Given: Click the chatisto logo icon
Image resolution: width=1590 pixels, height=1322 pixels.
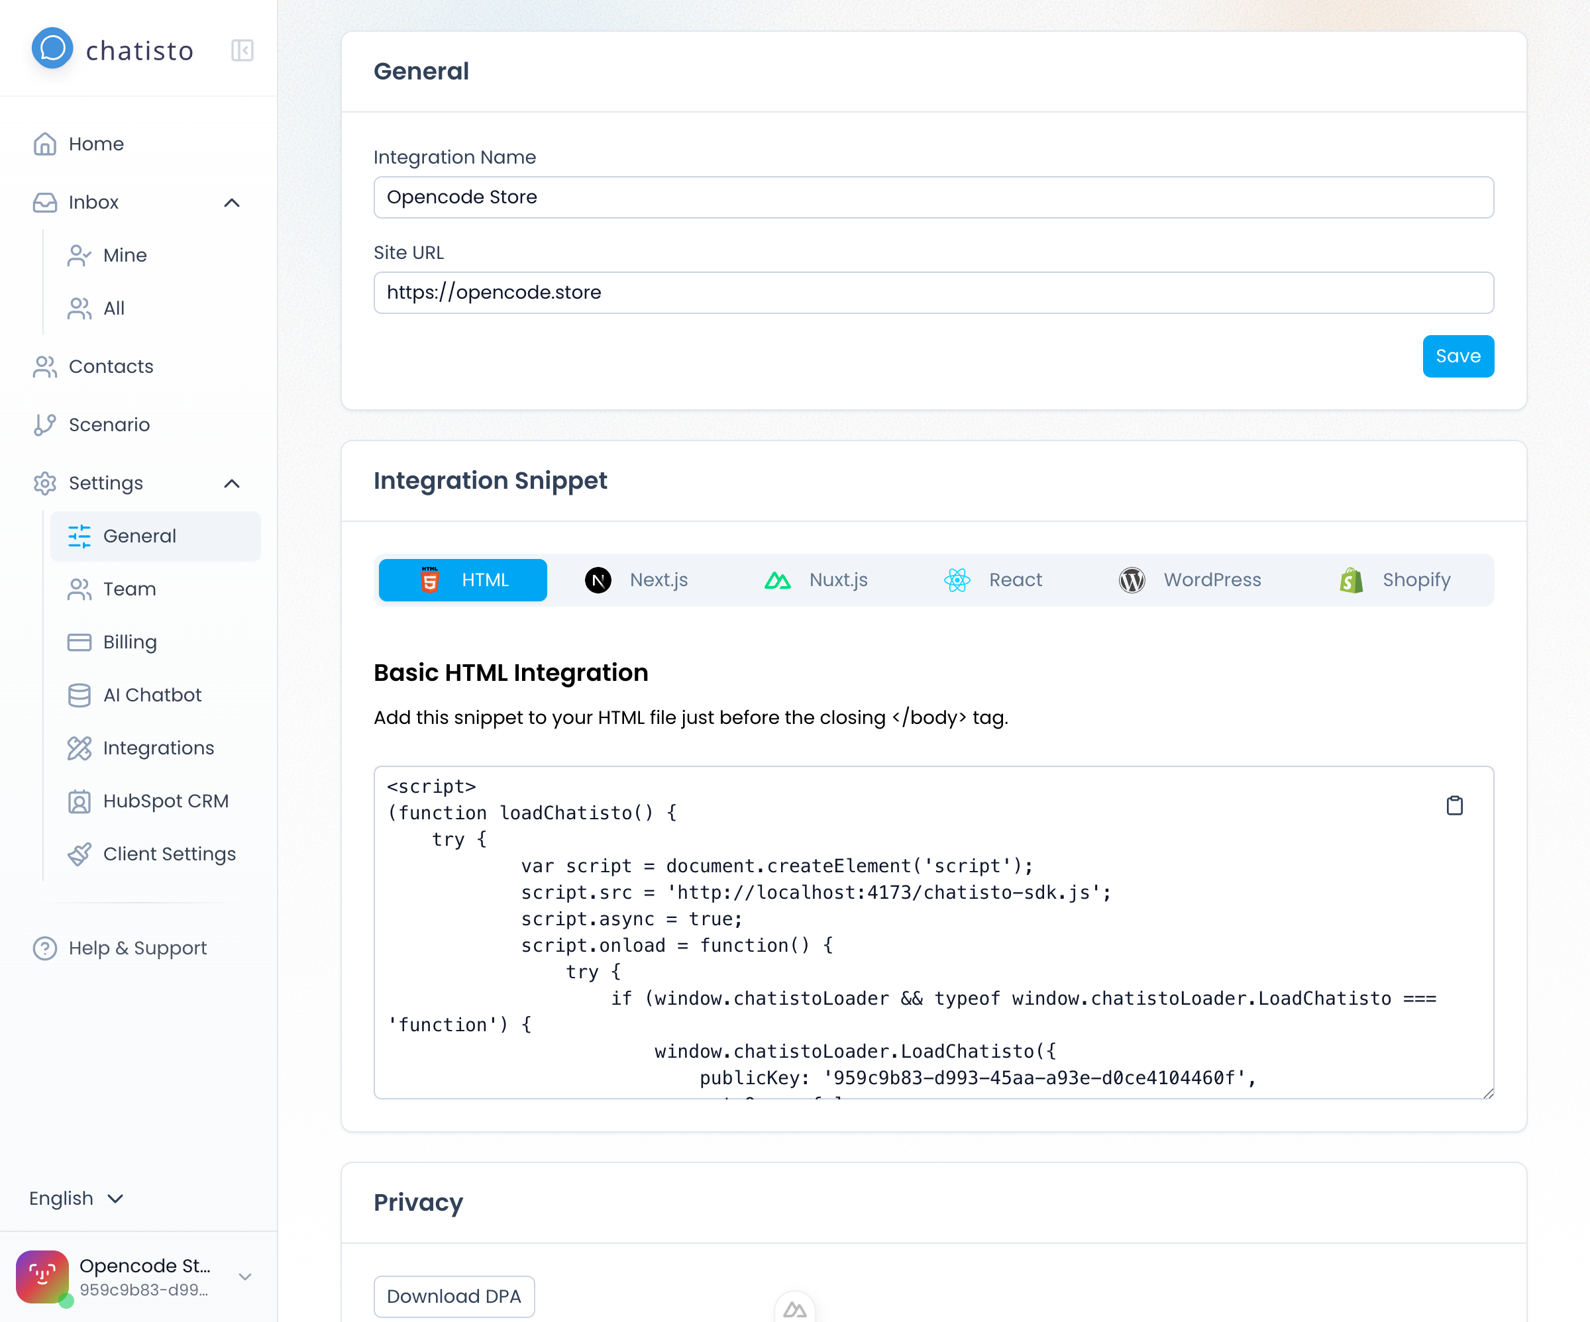Looking at the screenshot, I should coord(52,48).
